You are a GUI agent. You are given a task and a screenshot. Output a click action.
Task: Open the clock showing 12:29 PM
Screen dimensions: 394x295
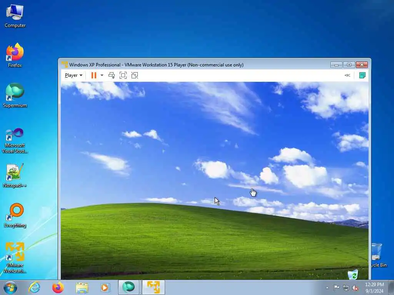374,288
